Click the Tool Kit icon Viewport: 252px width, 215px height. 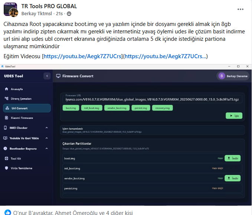6,158
